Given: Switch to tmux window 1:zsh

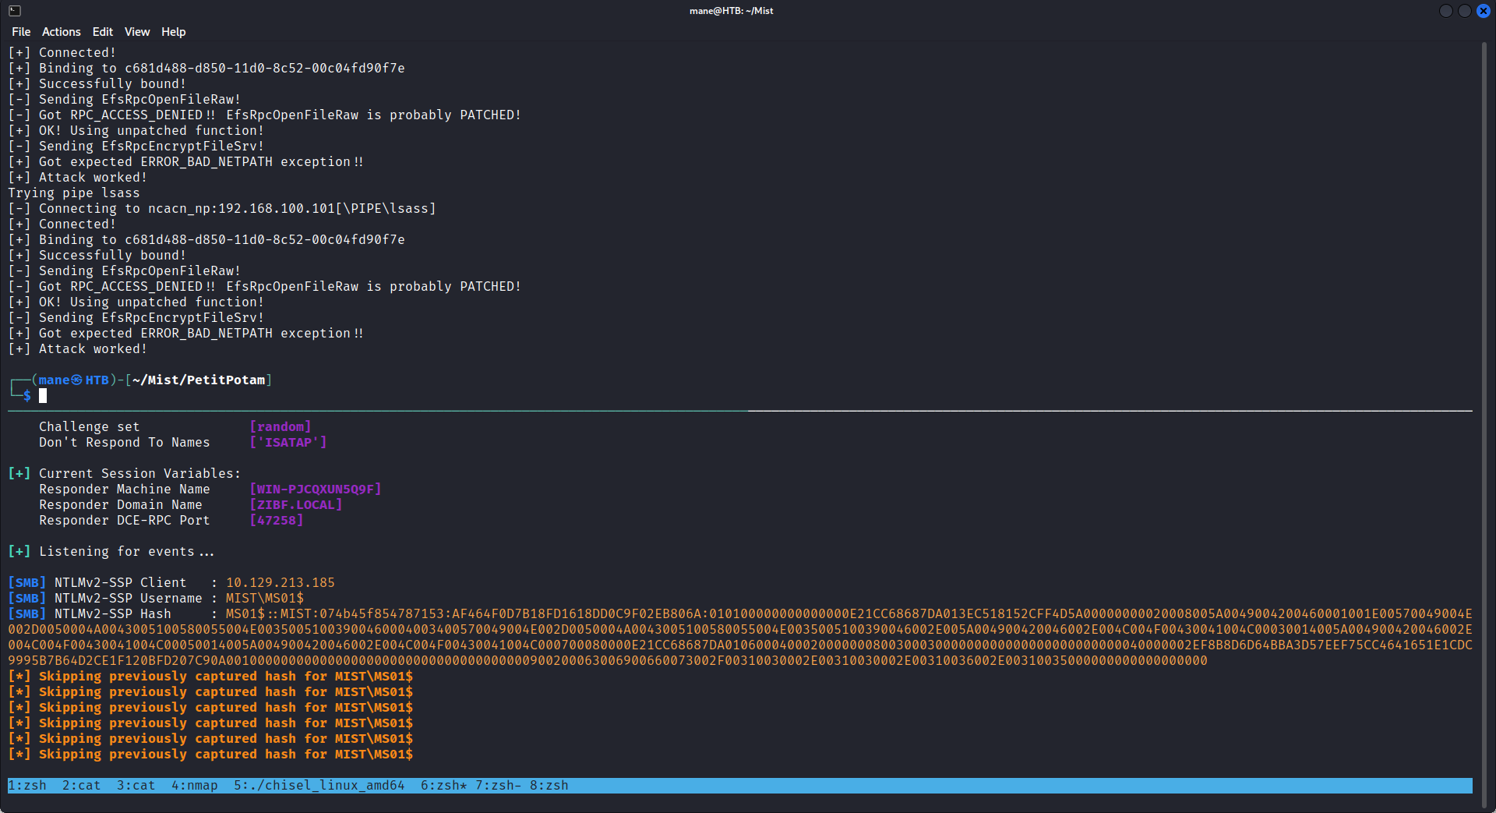Looking at the screenshot, I should click(x=27, y=786).
